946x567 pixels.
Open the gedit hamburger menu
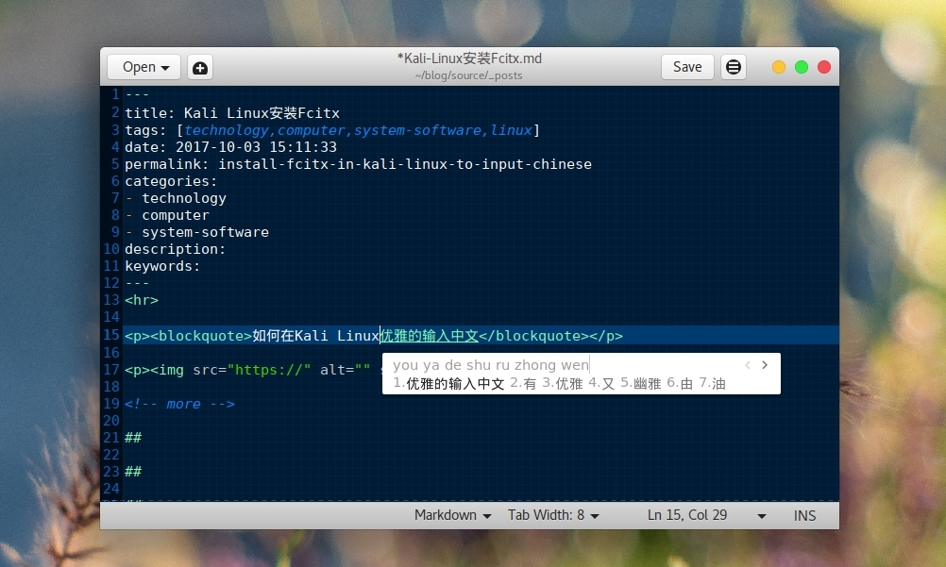(734, 67)
